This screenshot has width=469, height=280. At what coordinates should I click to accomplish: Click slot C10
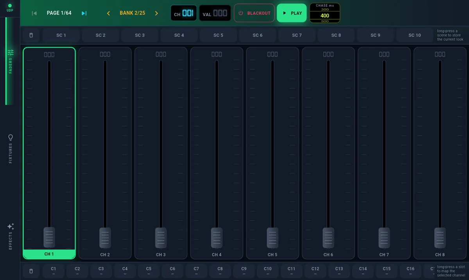coord(268,271)
